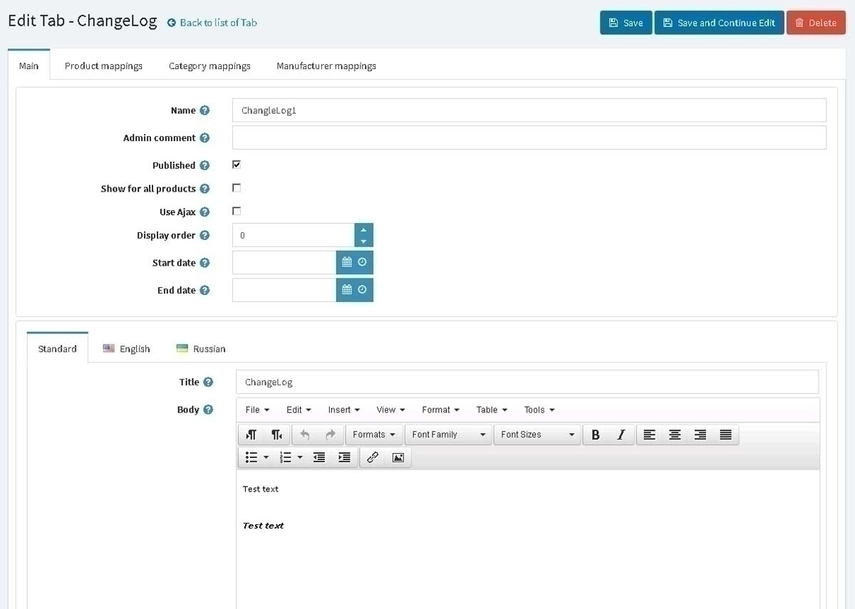Align text right
Viewport: 855px width, 609px height.
700,434
